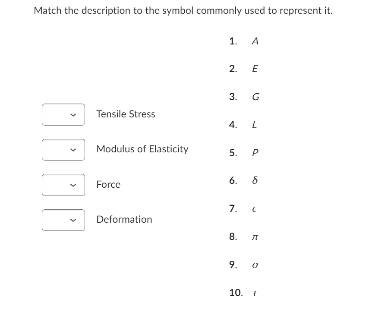
Task: Click the Modulus of Elasticity label
Action: click(143, 149)
